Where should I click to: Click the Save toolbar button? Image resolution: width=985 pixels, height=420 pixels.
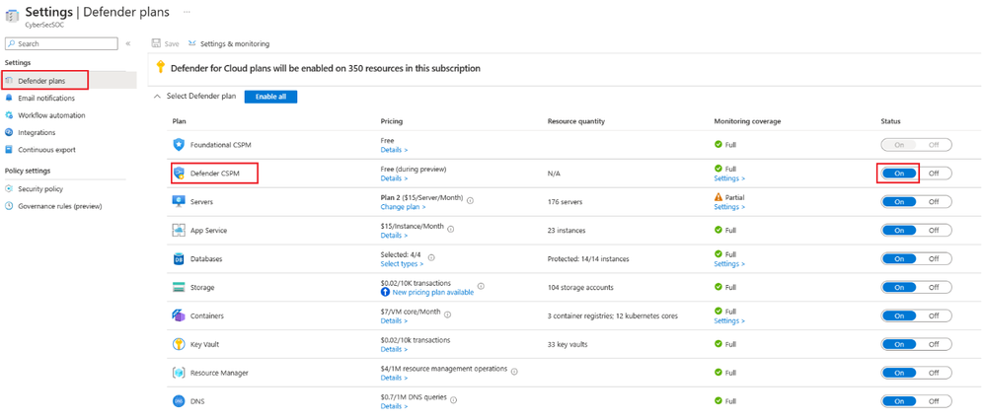(x=165, y=44)
